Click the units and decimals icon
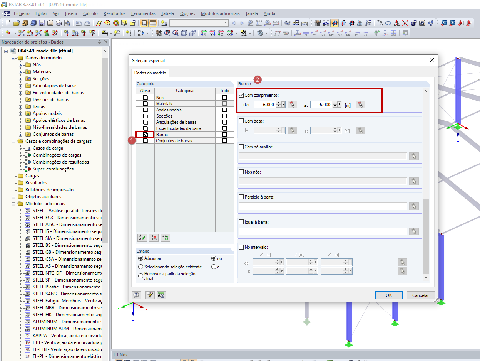 coord(161,295)
